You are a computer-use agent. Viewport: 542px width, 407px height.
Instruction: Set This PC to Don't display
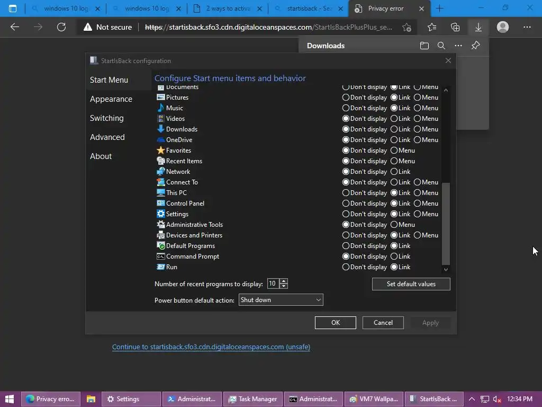point(364,193)
